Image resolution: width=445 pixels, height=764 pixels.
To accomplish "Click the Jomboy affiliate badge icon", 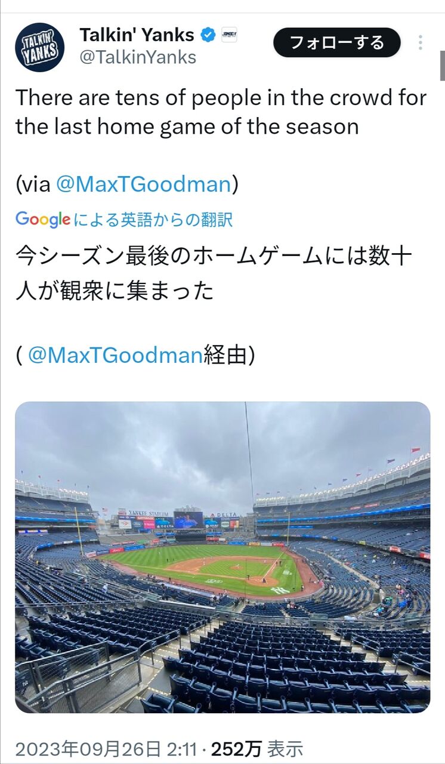I will tap(229, 35).
